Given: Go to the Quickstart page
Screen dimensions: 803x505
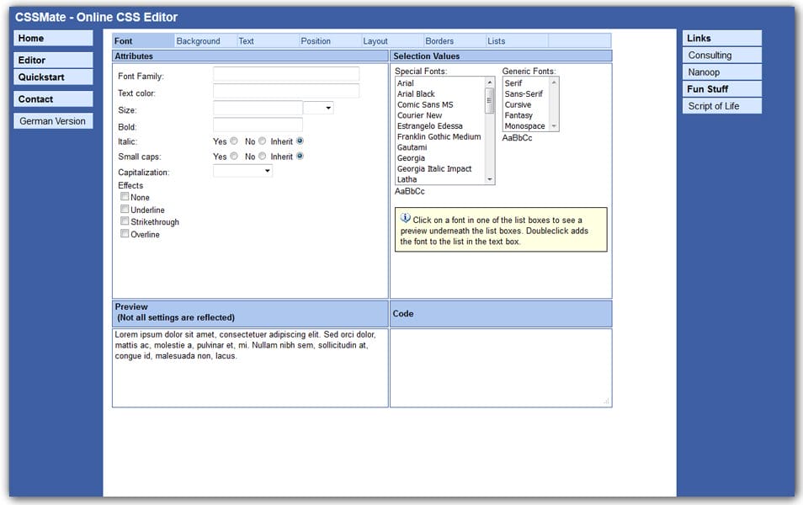Looking at the screenshot, I should (52, 77).
